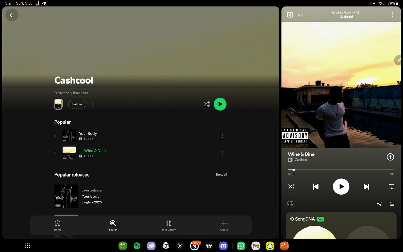The height and width of the screenshot is (252, 403).
Task: Play the paused Wine & Dine track
Action: pos(341,187)
